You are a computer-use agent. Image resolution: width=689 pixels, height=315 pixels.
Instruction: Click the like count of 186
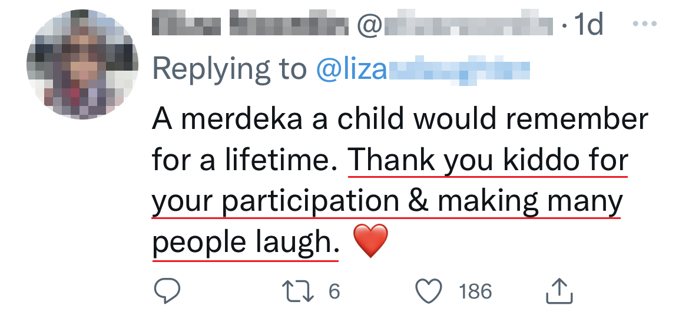[475, 291]
